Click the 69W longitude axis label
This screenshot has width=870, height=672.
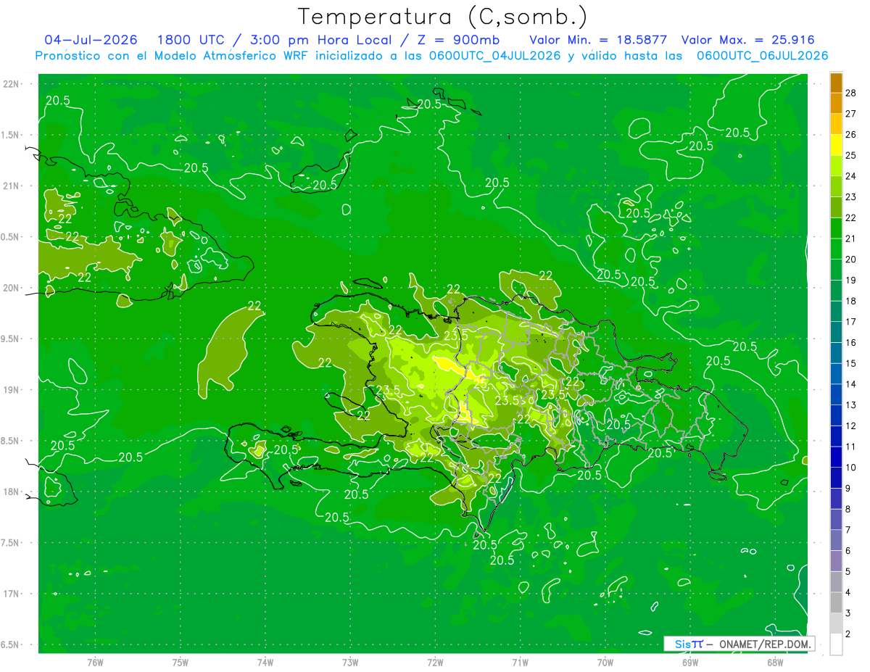tap(689, 662)
